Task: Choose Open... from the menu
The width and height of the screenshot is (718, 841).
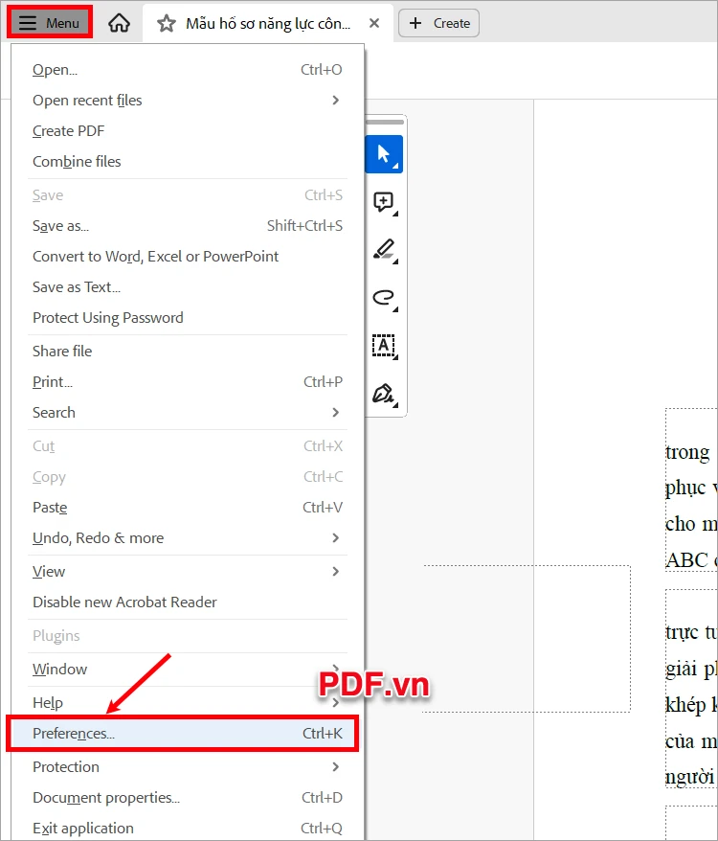Action: point(187,70)
